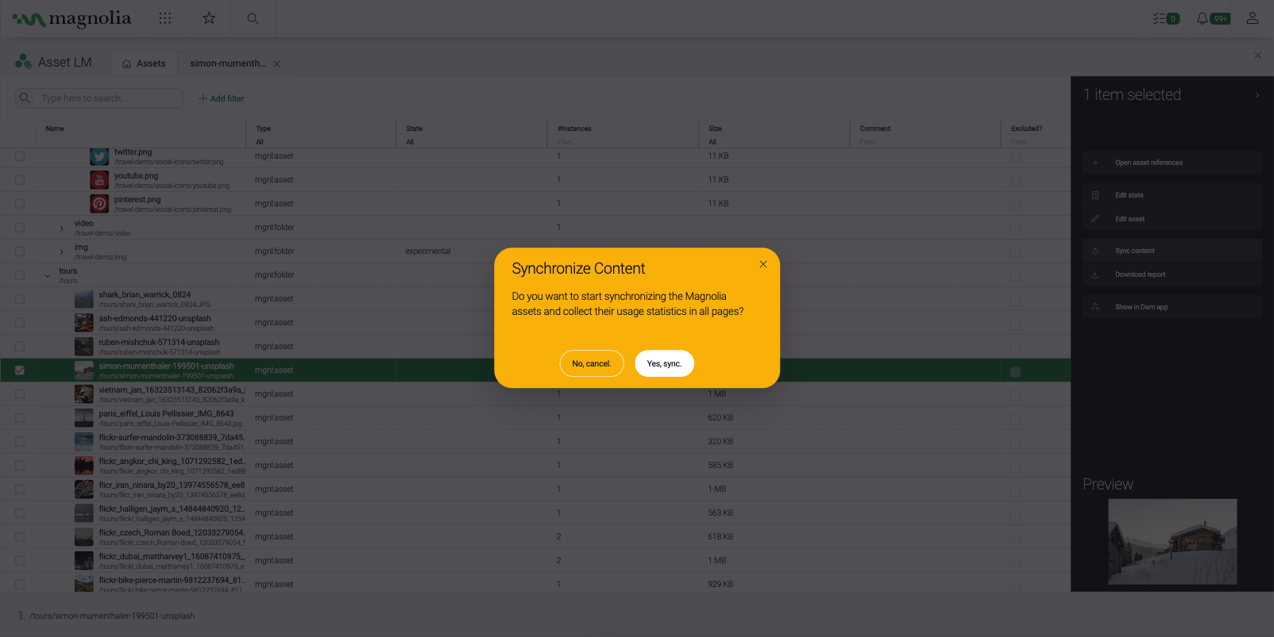This screenshot has width=1274, height=637.
Task: Click the pinterest.png asset icon
Action: click(x=99, y=205)
